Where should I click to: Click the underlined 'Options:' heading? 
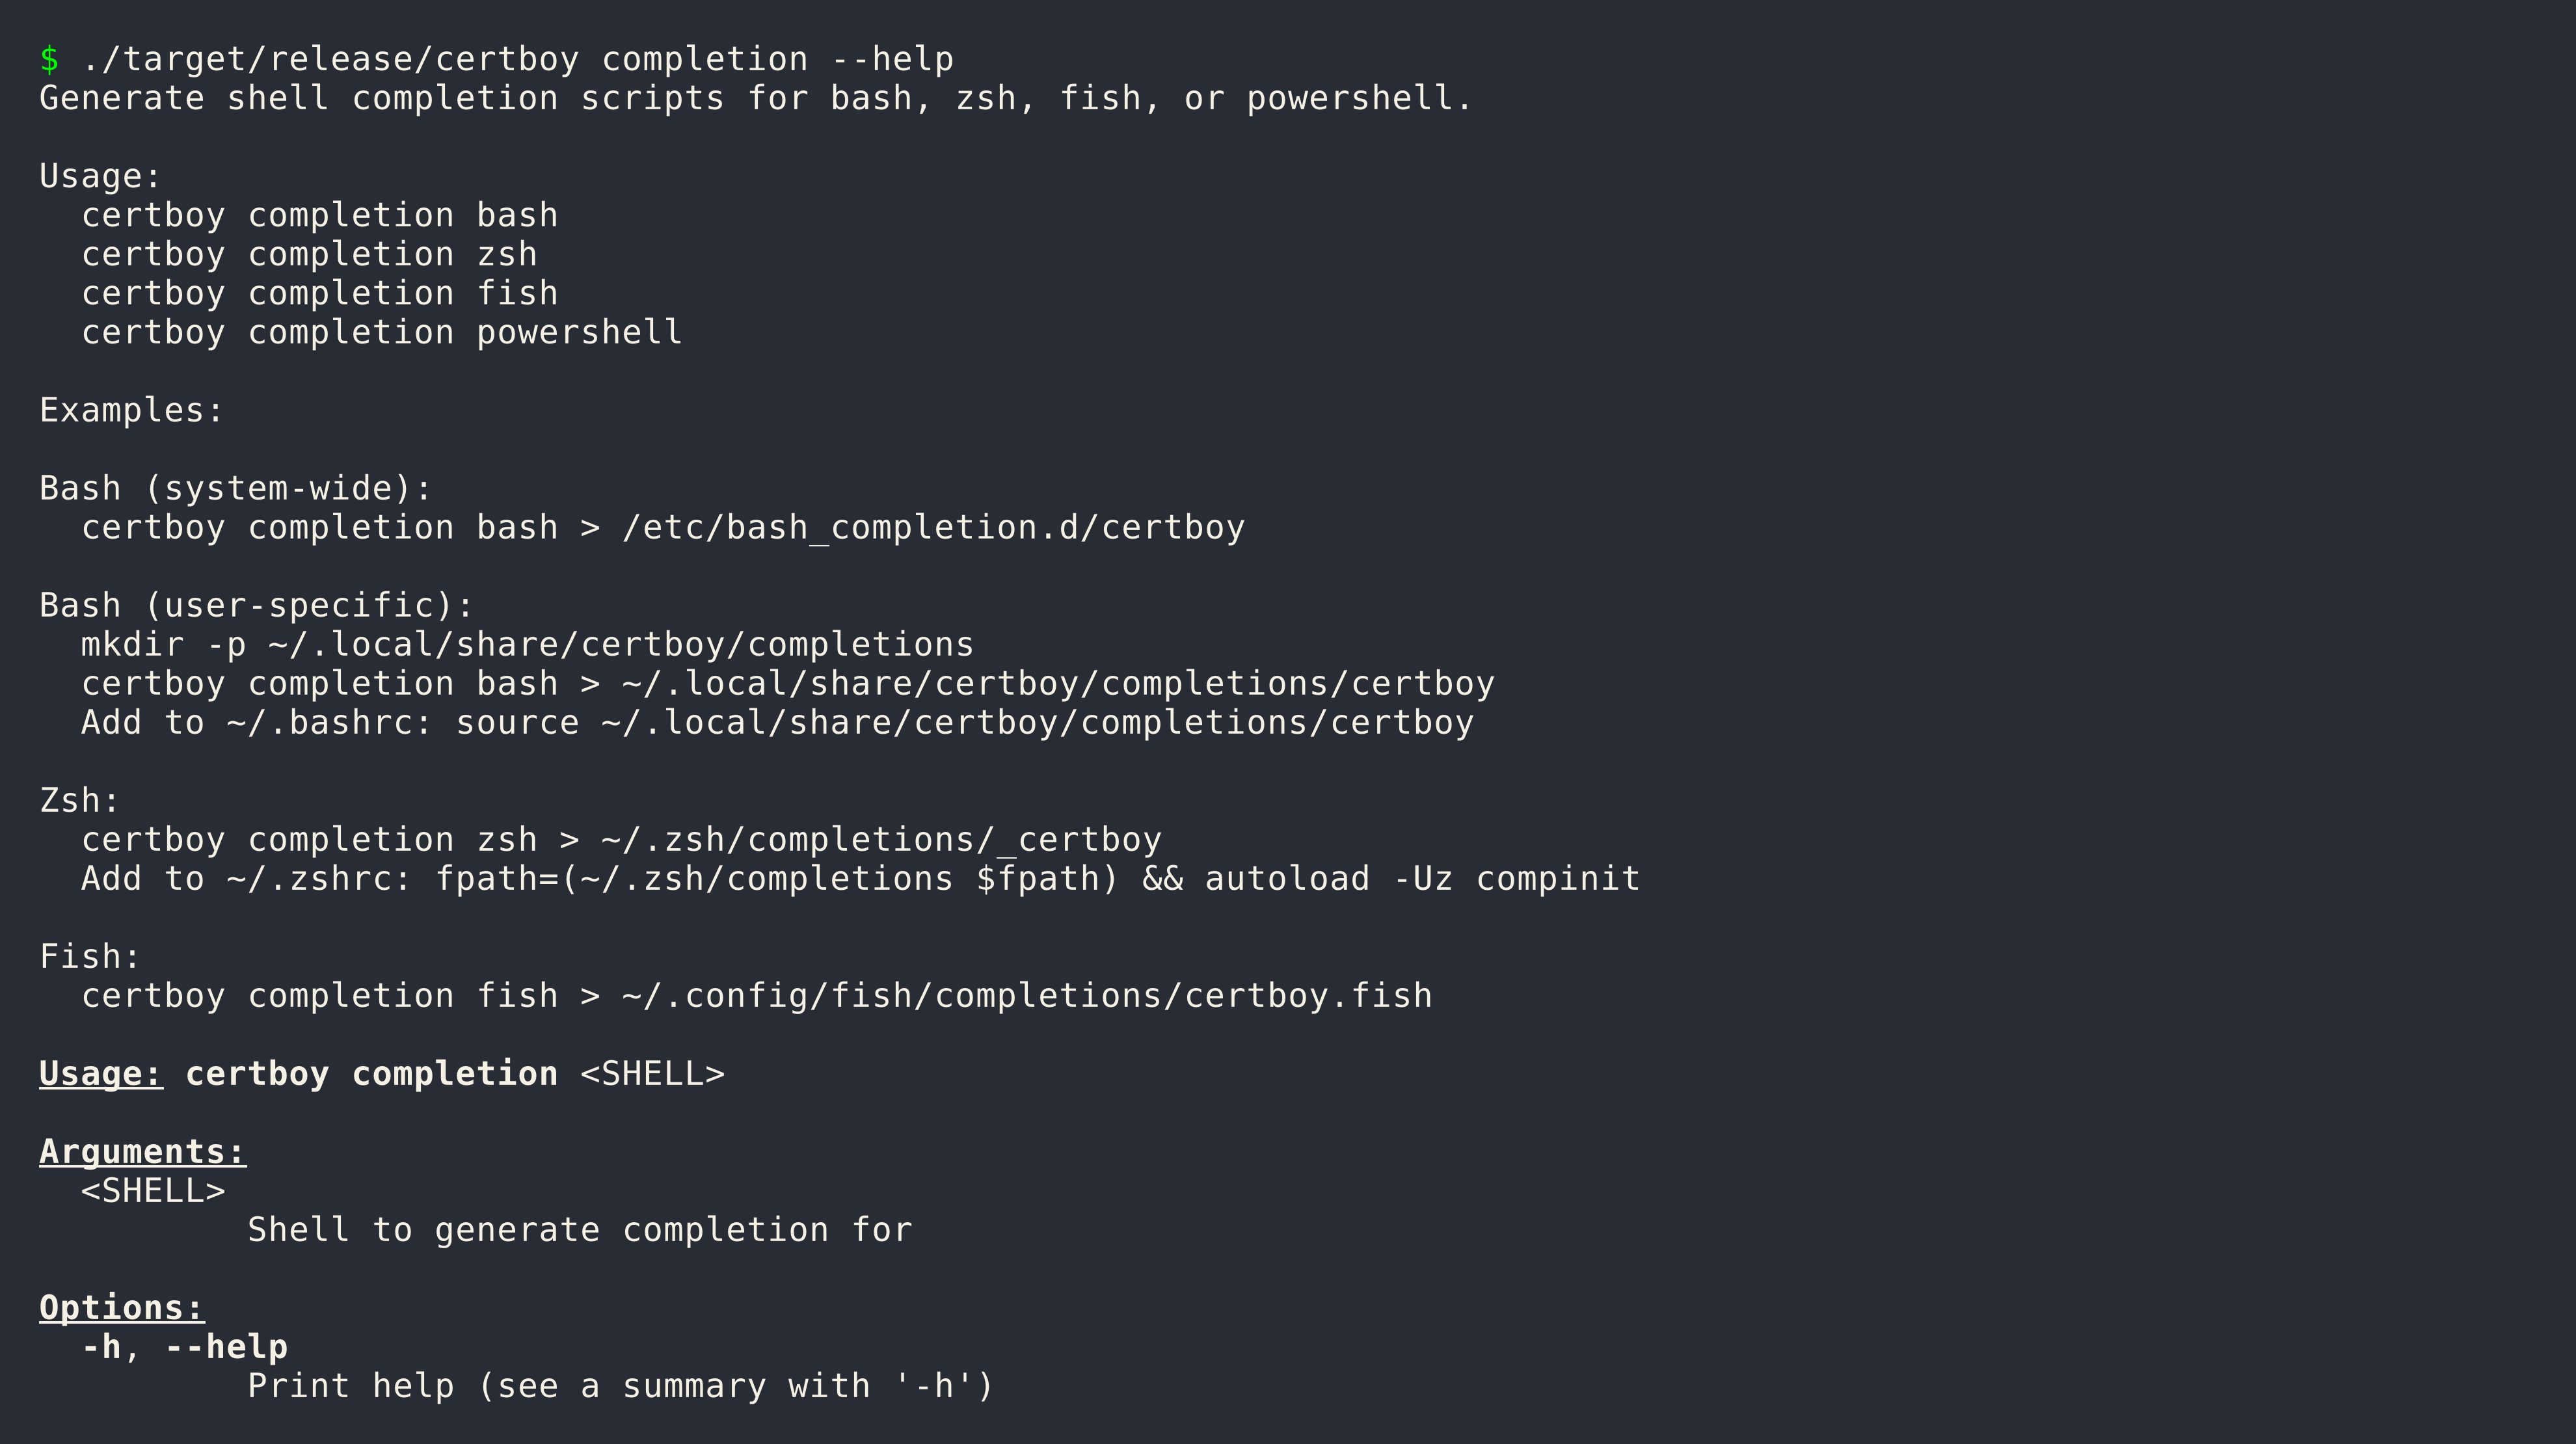tap(121, 1308)
